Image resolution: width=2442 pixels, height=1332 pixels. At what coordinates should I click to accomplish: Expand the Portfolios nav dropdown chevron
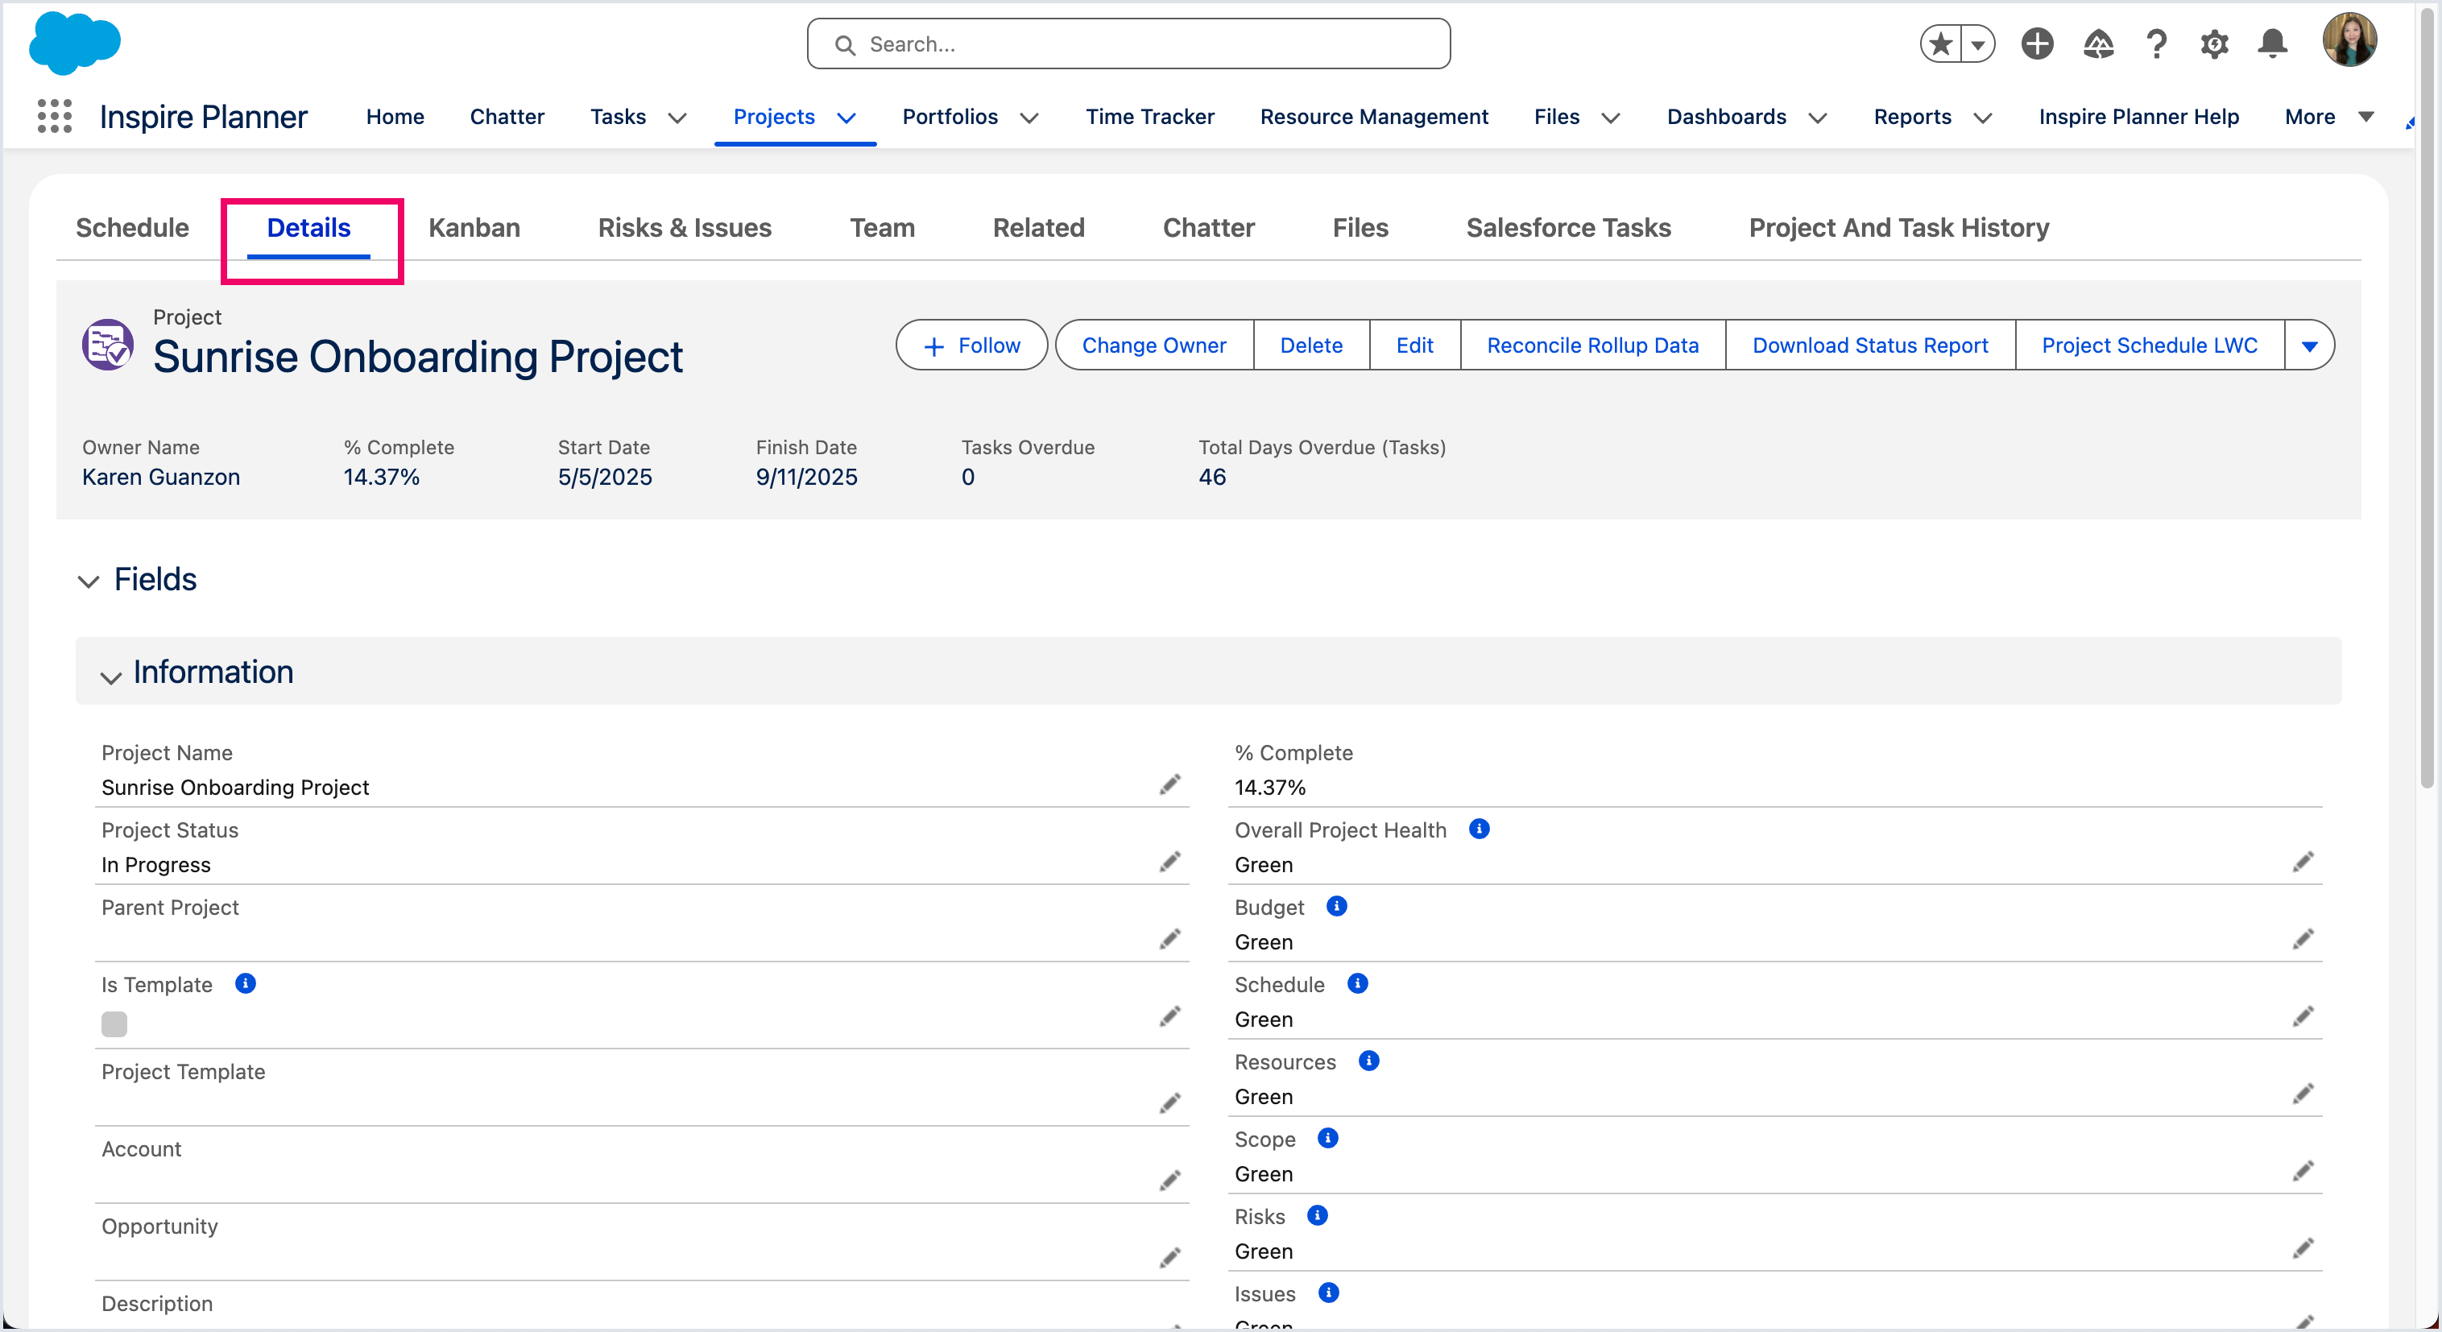pos(1029,118)
